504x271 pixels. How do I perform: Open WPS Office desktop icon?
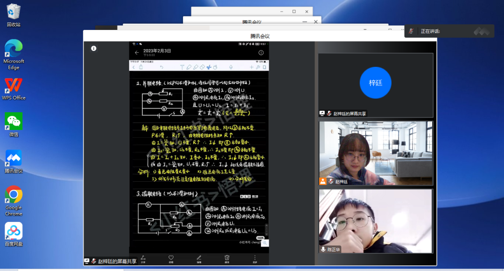click(x=14, y=89)
